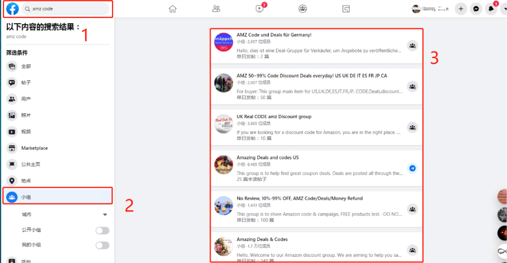Viewport: 507px width, 263px height.
Task: Click thumbnail of UK Real CODE group
Action: tap(224, 124)
